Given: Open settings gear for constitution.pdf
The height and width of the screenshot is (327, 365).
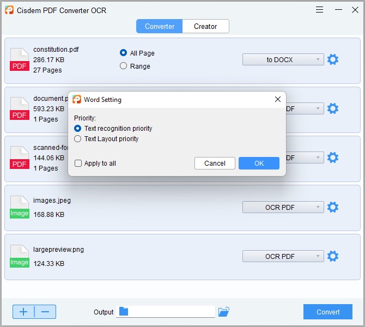Looking at the screenshot, I should pyautogui.click(x=333, y=59).
